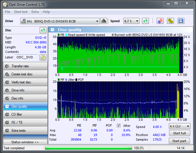
Task: Click the Speed value 4.00 X
Action: 157,127
